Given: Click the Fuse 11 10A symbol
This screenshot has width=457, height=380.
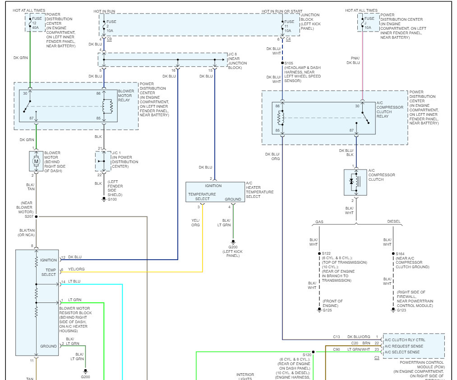Looking at the screenshot, I should tap(282, 26).
